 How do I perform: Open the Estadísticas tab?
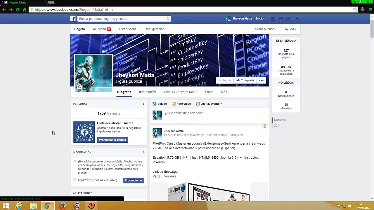click(128, 29)
